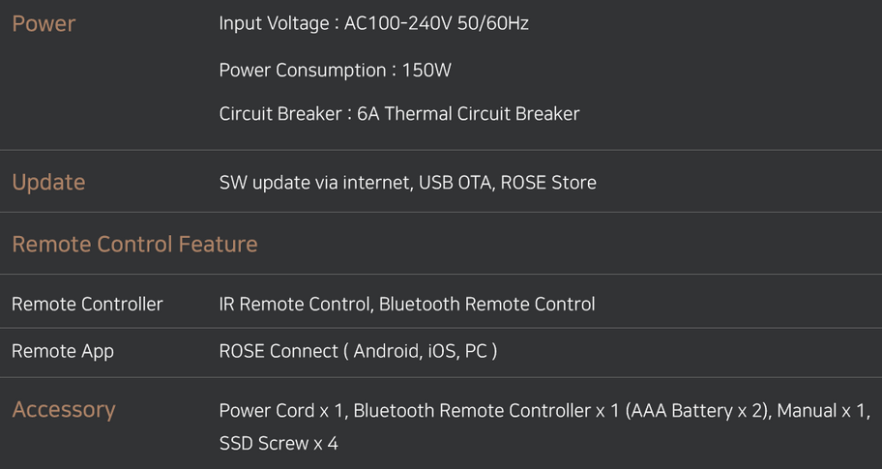Image resolution: width=882 pixels, height=469 pixels.
Task: Click the Remote Controller row label
Action: (x=87, y=305)
